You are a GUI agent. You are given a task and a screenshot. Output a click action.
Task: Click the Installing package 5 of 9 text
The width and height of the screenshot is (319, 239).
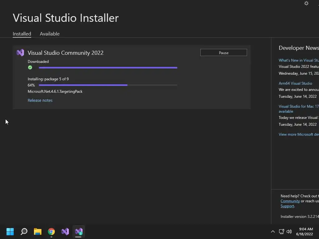[48, 79]
